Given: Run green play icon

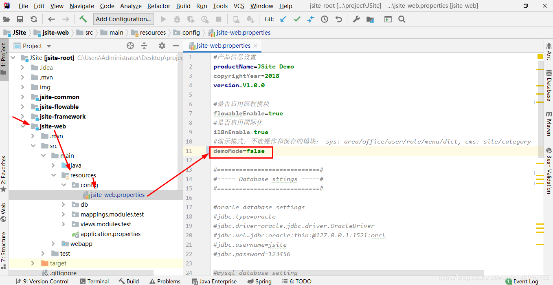Looking at the screenshot, I should tap(164, 19).
